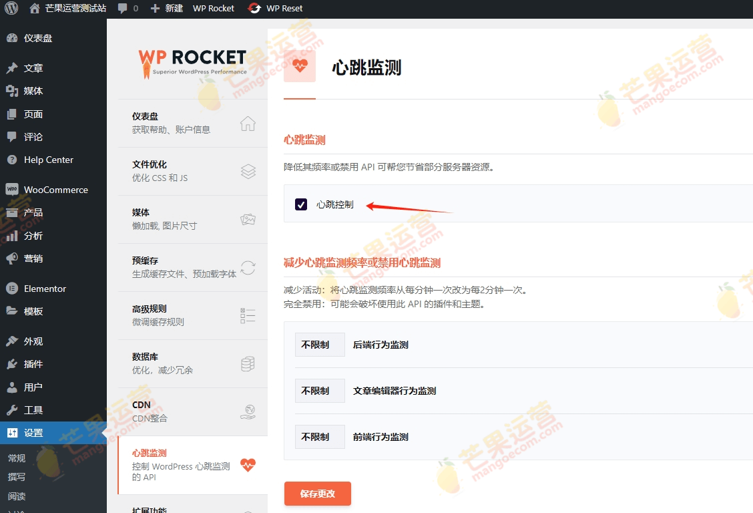Click 新建 in the top admin bar

(167, 9)
